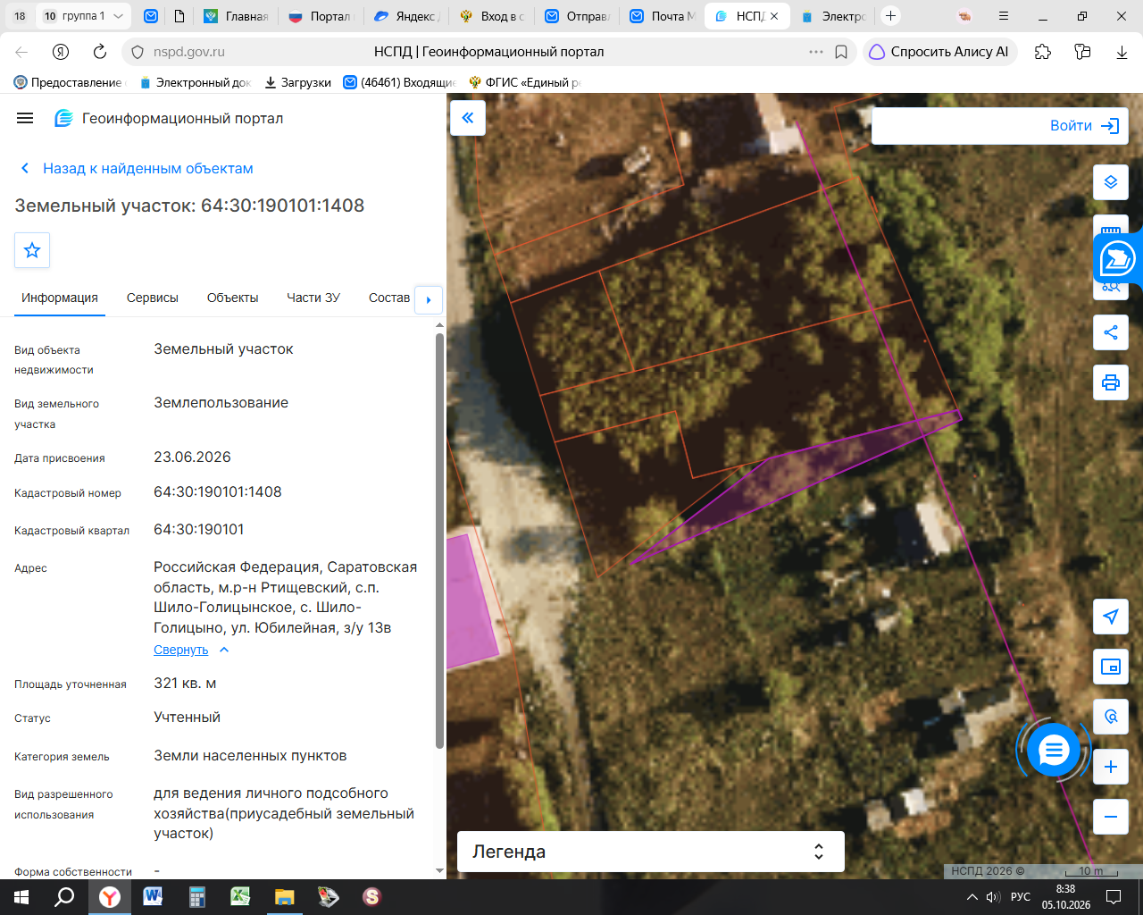Open the map layers button

click(x=1111, y=182)
